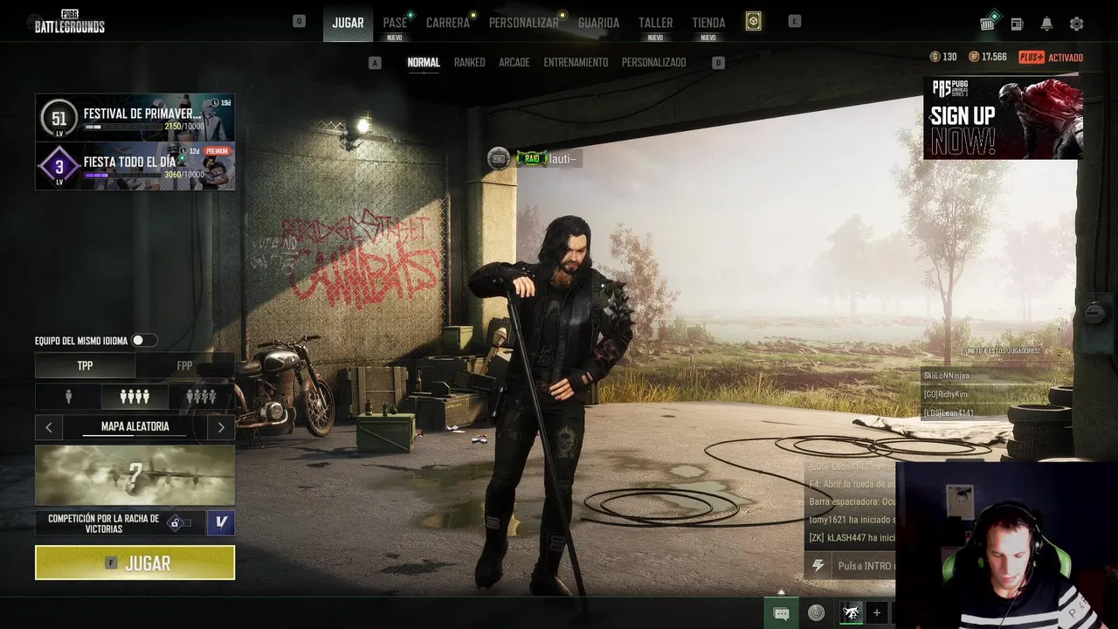This screenshot has height=629, width=1118.
Task: Click the gold-framed cube icon next to Tienda
Action: [x=753, y=21]
